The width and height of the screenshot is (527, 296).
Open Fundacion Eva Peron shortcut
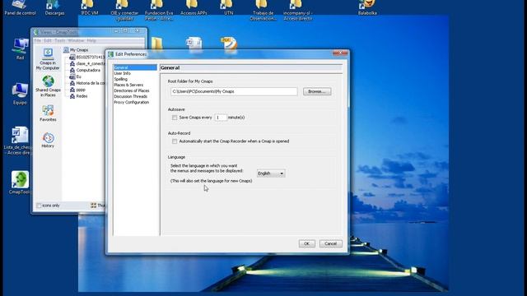coord(159,10)
